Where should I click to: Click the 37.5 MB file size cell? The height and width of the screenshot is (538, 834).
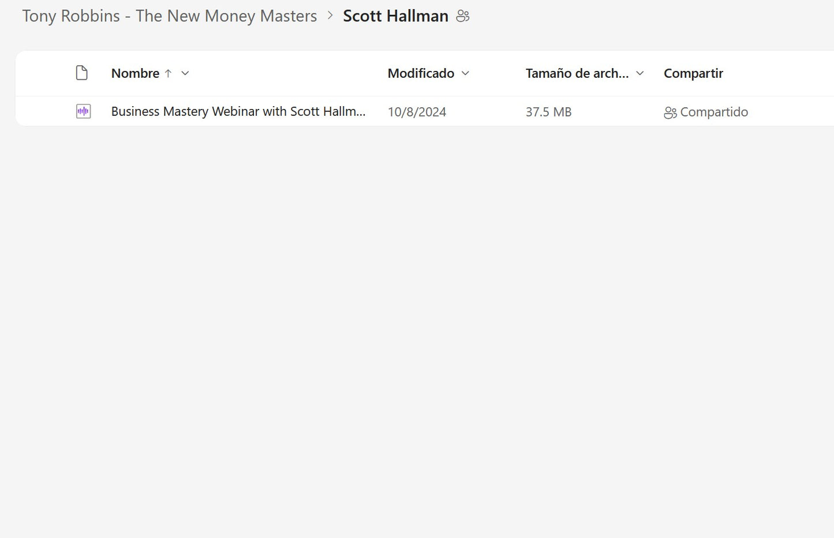click(x=548, y=112)
